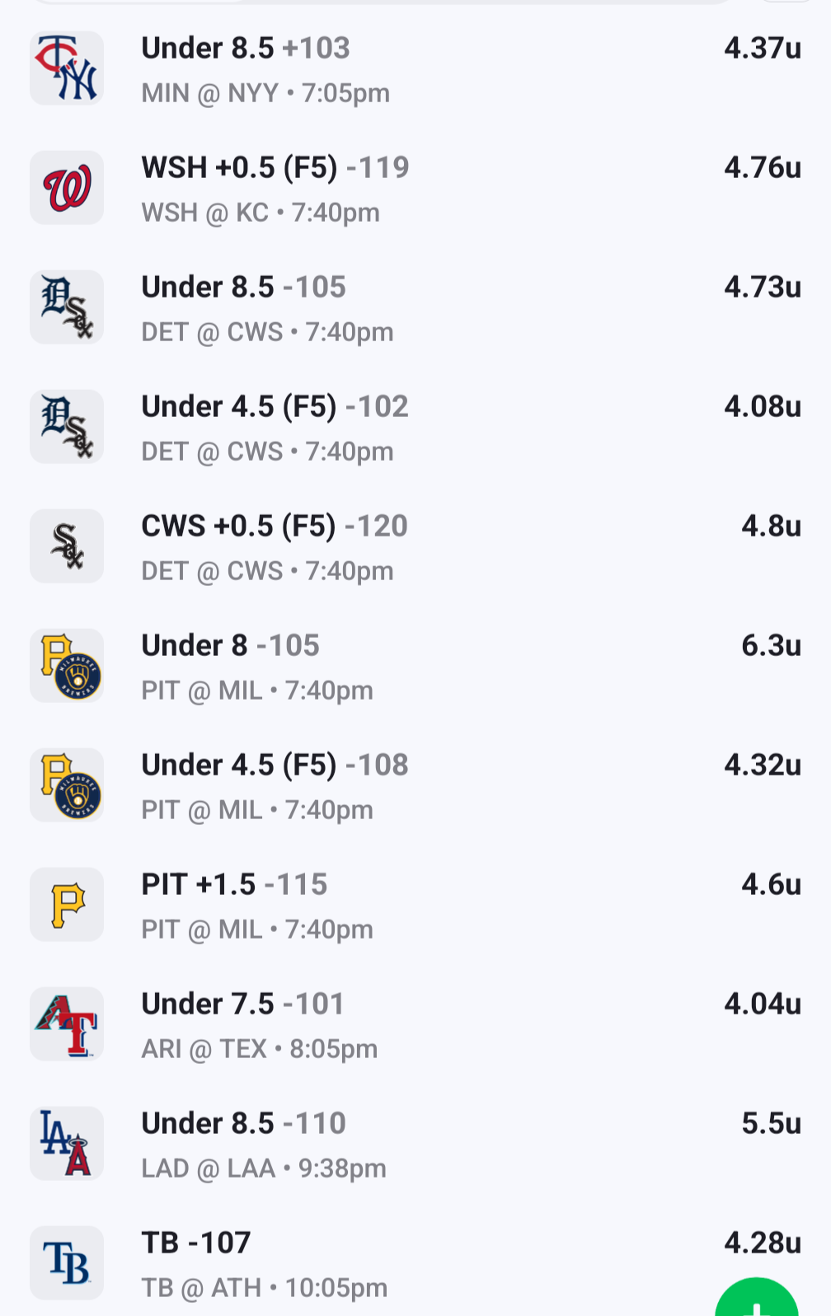This screenshot has width=831, height=1316.
Task: Tap the Dodgers-Angels matchup logo
Action: point(67,1144)
